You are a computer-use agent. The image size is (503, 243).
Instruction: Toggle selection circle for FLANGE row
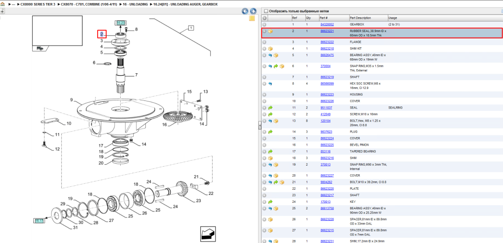tap(265, 42)
